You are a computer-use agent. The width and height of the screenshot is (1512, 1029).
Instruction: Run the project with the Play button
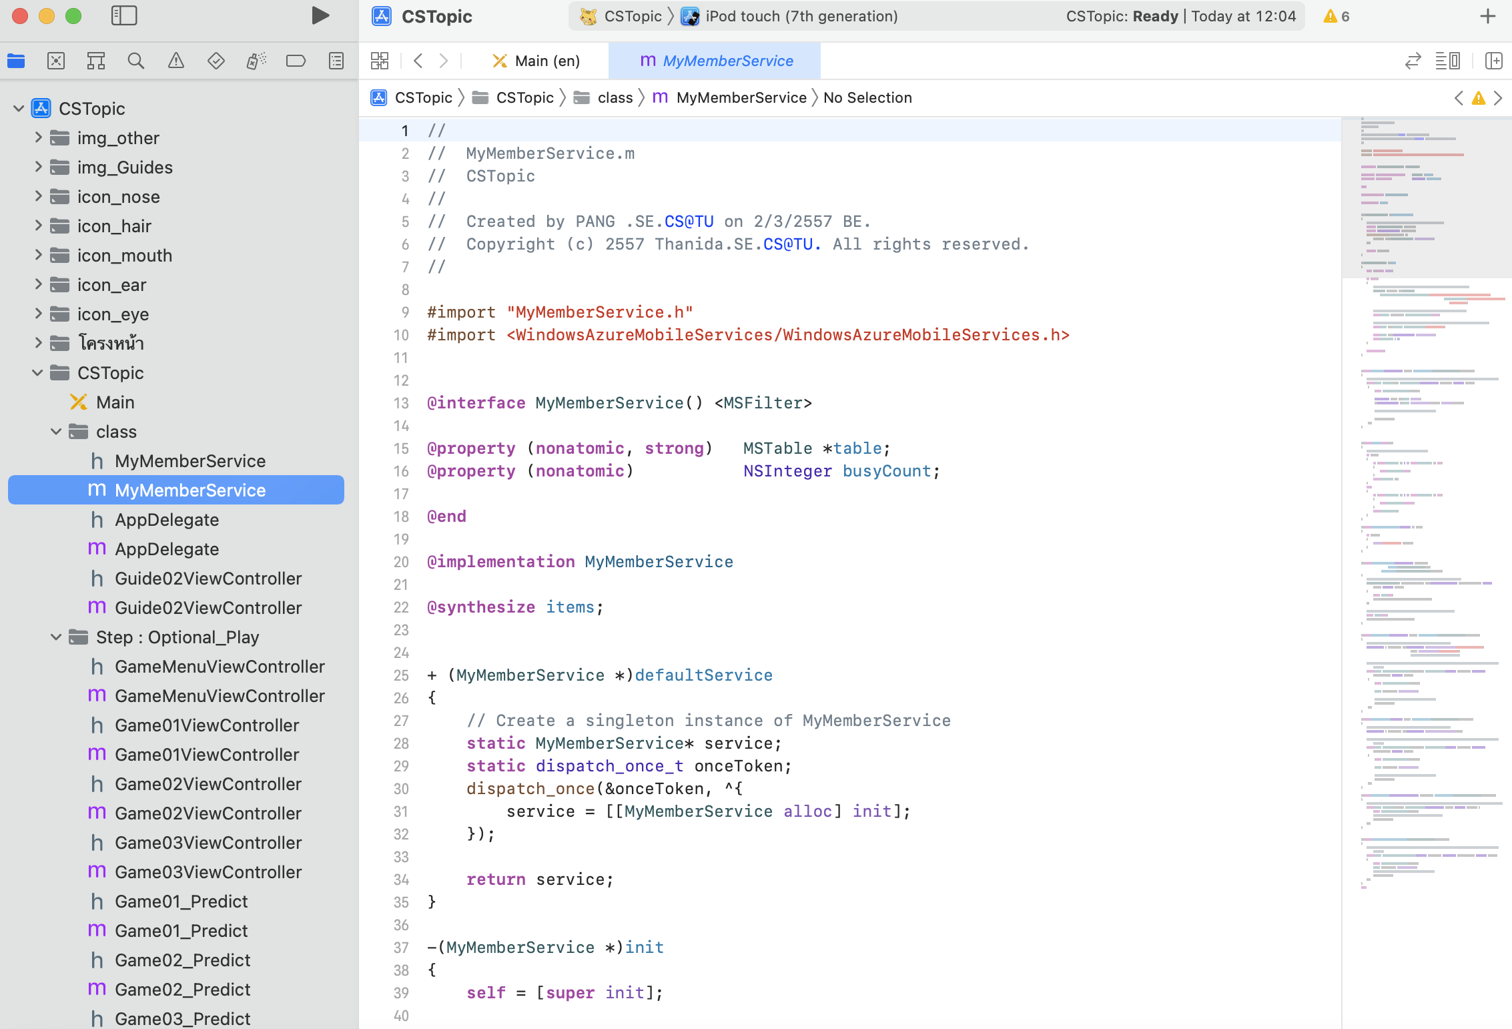point(320,16)
